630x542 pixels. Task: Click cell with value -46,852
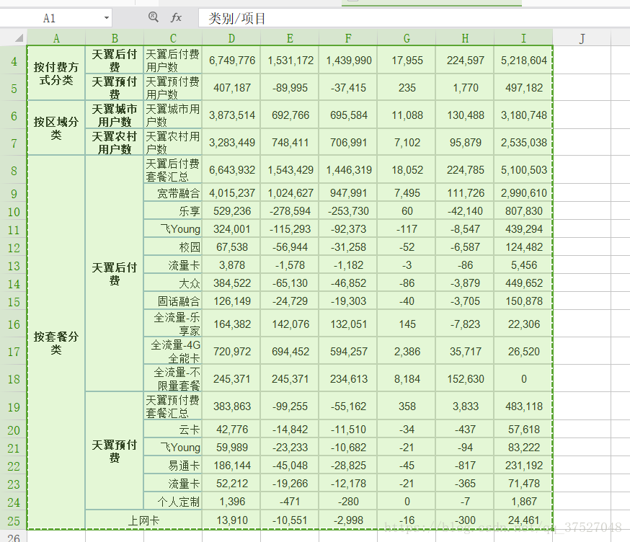[348, 283]
